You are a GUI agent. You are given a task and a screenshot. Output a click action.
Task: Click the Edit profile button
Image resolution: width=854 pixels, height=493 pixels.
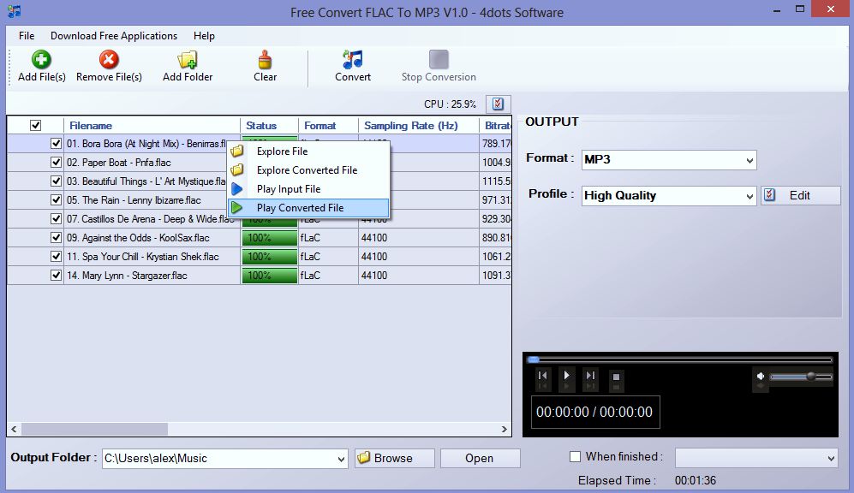(x=801, y=195)
